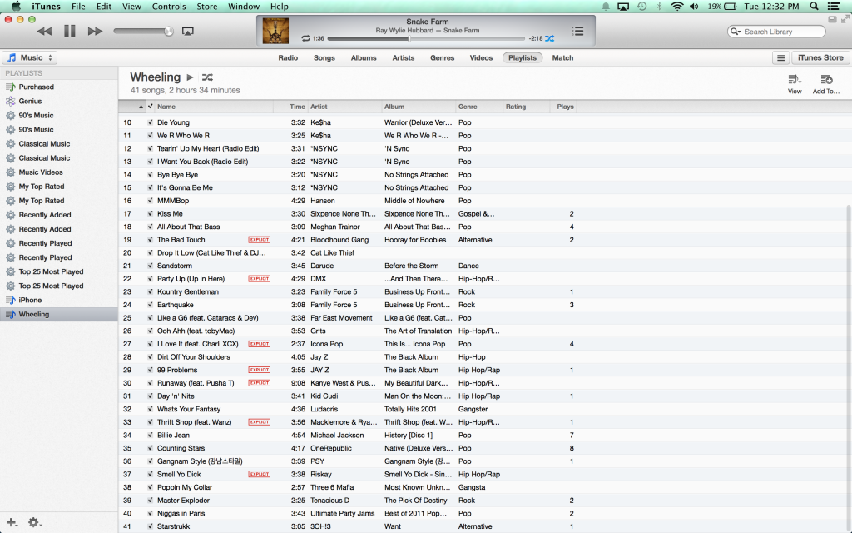Open the Time Machine menu bar icon

pos(641,7)
